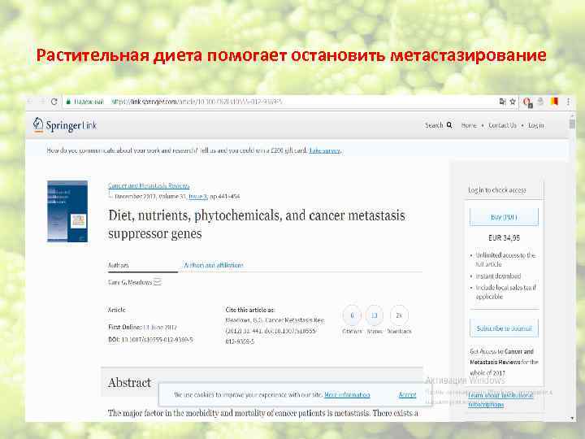
Task: Click the price text EUR 34,95
Action: coord(504,237)
